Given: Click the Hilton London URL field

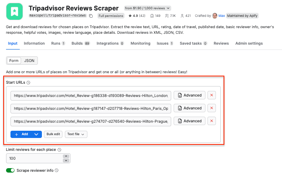Looking at the screenshot, I should click(x=91, y=95).
